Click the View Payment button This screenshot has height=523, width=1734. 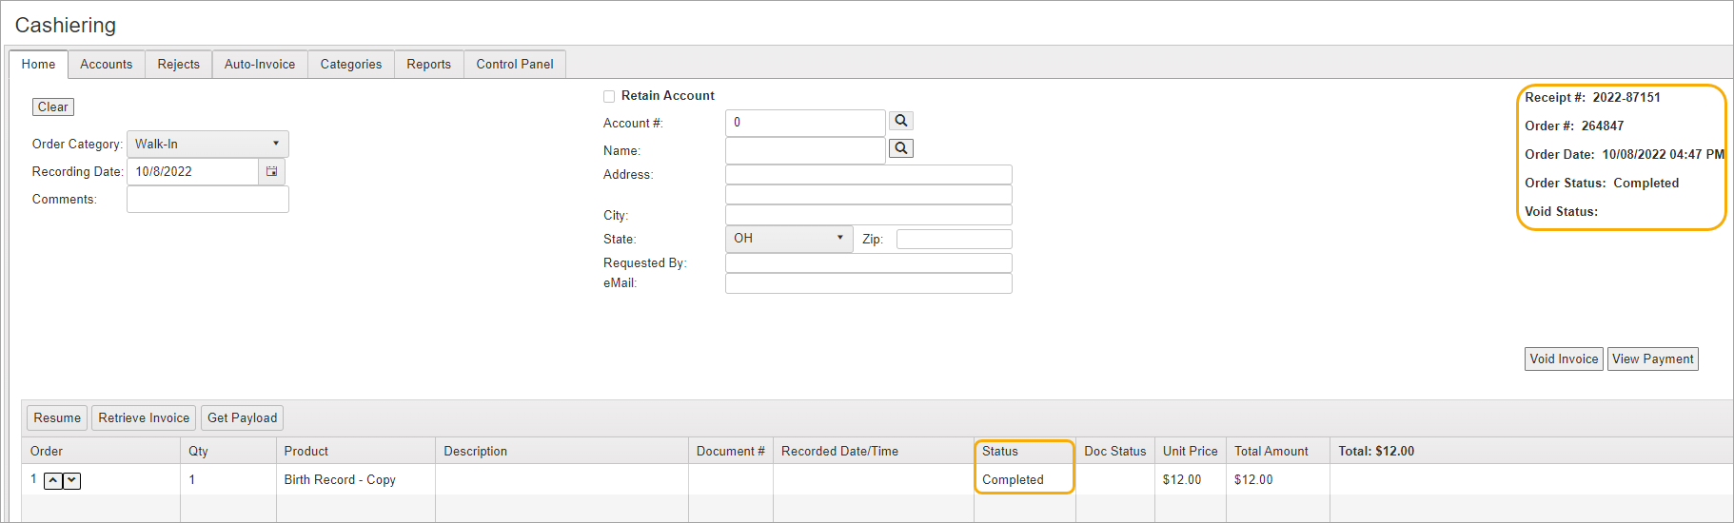click(x=1652, y=359)
